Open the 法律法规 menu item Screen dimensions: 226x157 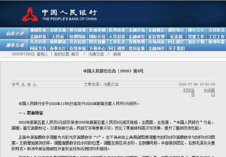pyautogui.click(x=58, y=30)
